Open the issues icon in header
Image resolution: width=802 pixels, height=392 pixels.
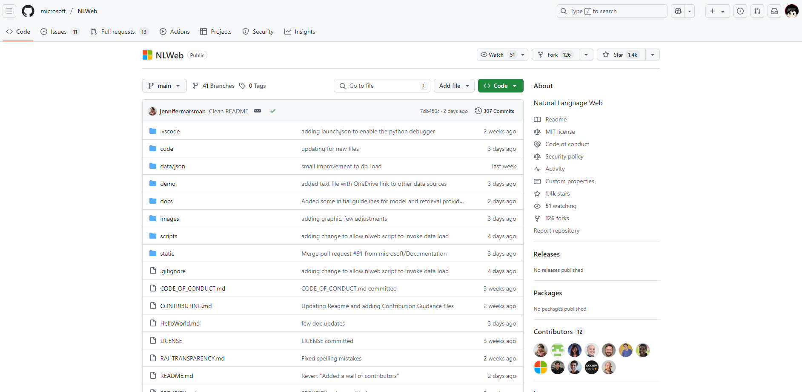point(740,11)
